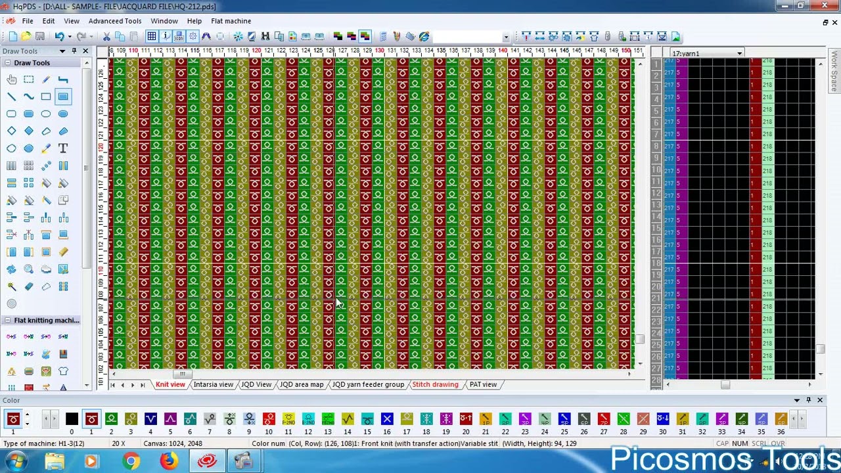
Task: Toggle the icon view button in toolbar
Action: [179, 37]
